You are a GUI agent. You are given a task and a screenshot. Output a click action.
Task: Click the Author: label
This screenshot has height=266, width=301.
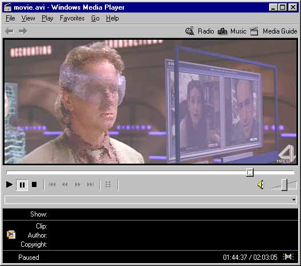(38, 235)
